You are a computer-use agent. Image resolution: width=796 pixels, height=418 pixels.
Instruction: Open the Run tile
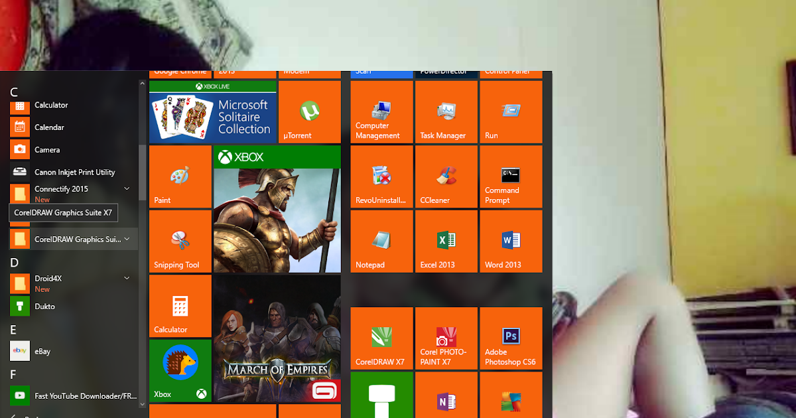[511, 112]
